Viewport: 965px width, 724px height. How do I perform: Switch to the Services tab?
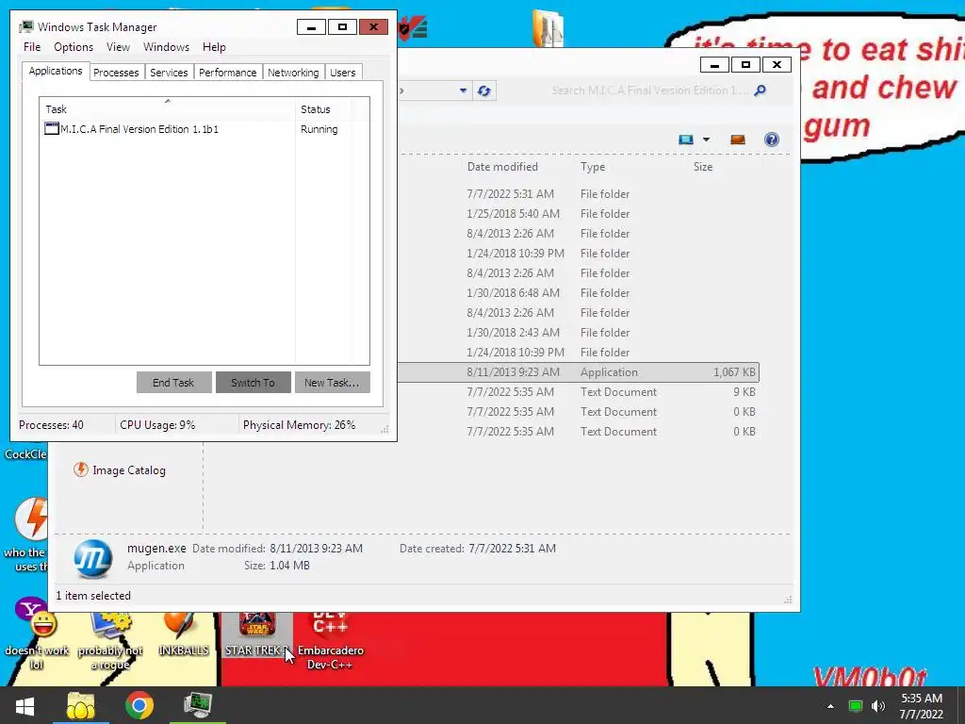point(169,73)
